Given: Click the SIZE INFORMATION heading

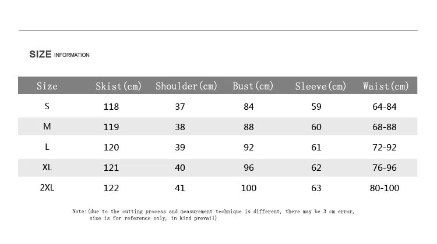Looking at the screenshot, I should click(59, 54).
